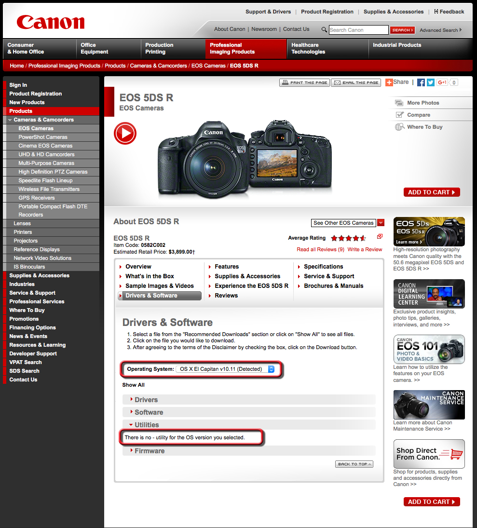Click Print This Page button

click(x=305, y=82)
